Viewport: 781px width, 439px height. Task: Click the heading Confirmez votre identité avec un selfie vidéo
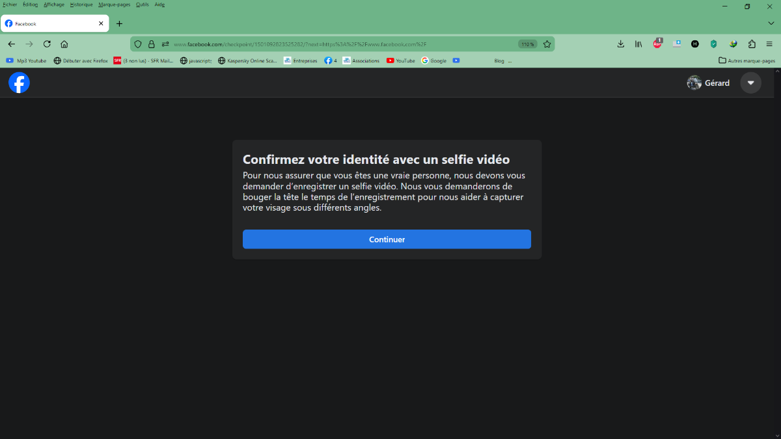point(376,159)
